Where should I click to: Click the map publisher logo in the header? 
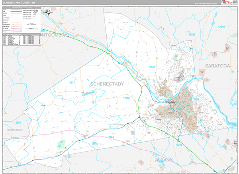pos(229,2)
